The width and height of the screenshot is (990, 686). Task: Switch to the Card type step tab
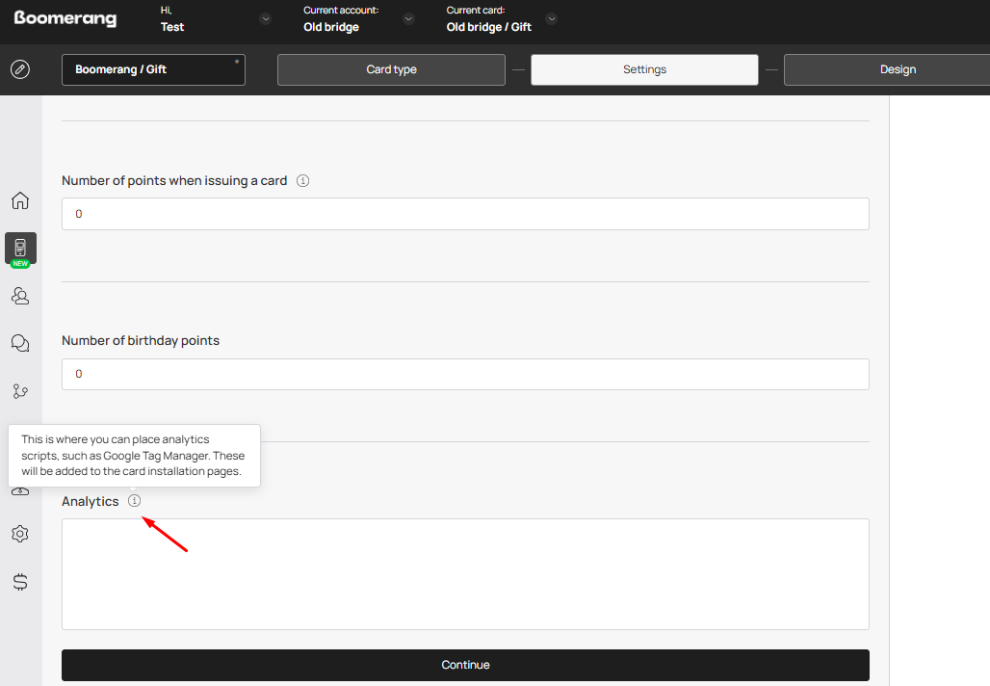(x=391, y=69)
